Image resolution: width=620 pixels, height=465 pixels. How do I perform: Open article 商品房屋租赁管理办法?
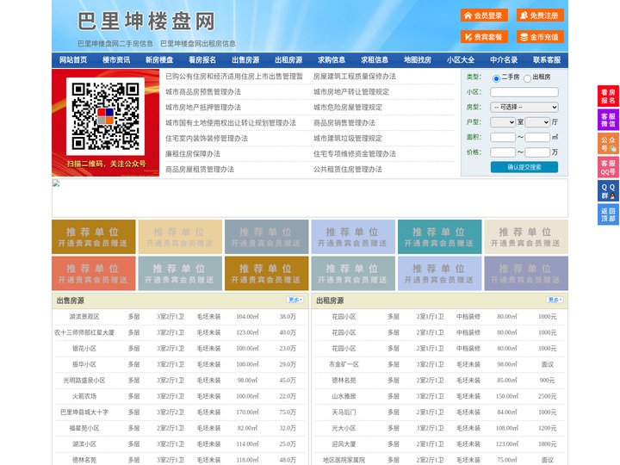click(200, 170)
